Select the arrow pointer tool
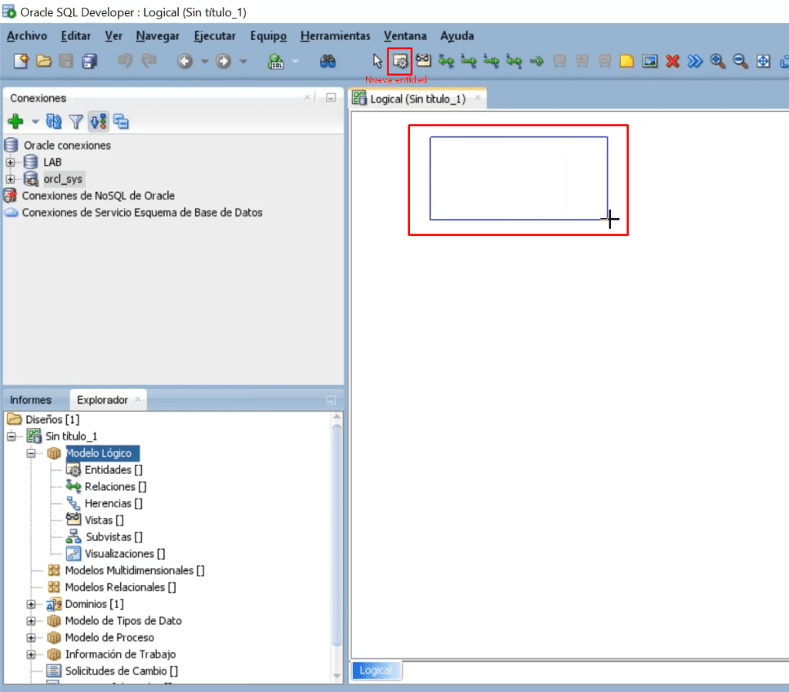 378,62
